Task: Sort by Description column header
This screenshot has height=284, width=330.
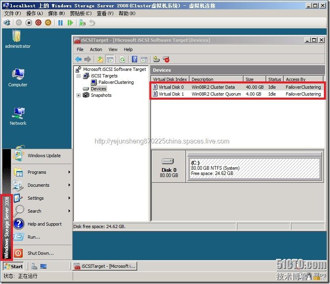Action: (216, 79)
